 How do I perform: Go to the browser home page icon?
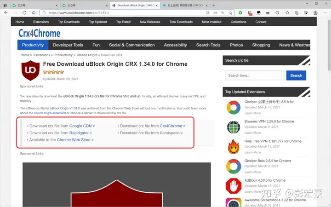click(x=34, y=13)
